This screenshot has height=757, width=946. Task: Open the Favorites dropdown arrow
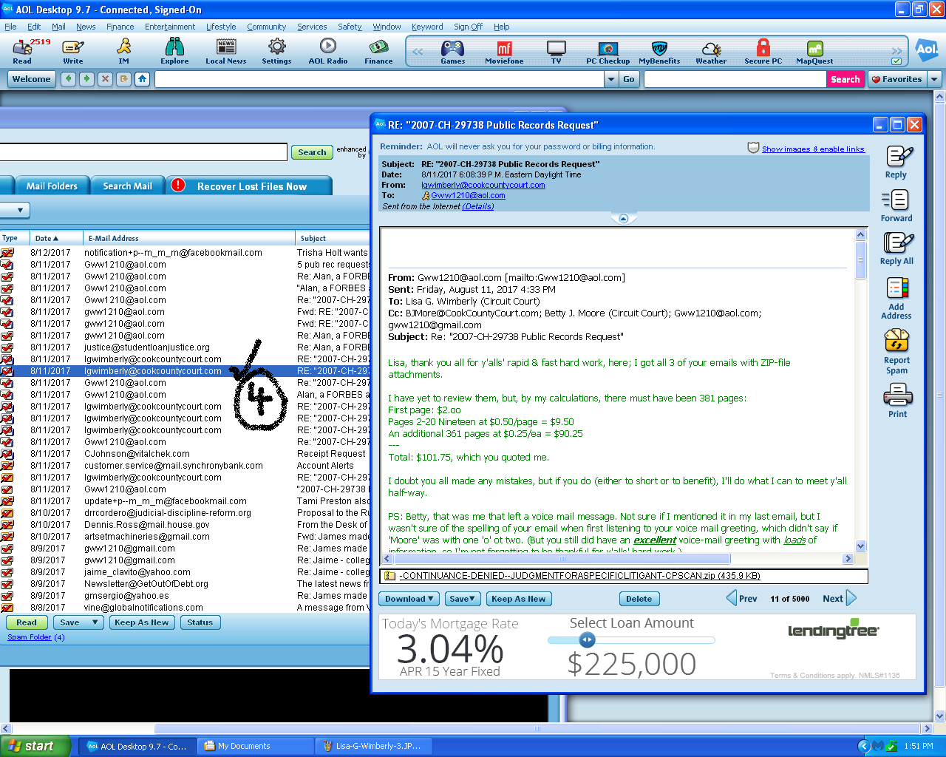[933, 78]
